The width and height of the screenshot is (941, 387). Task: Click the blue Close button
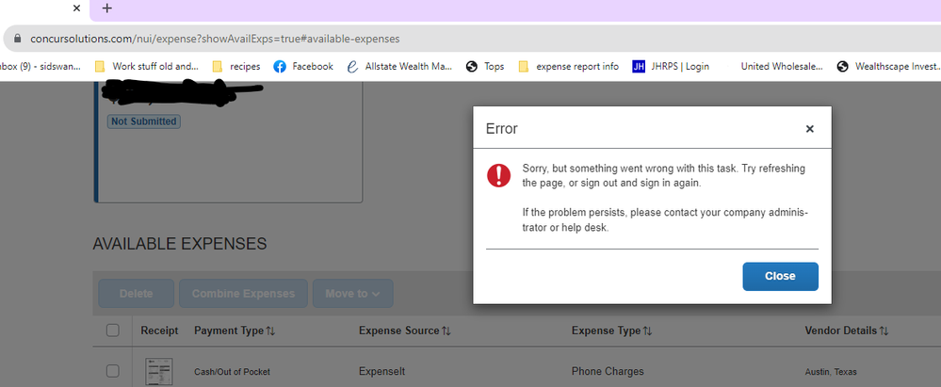click(x=780, y=277)
